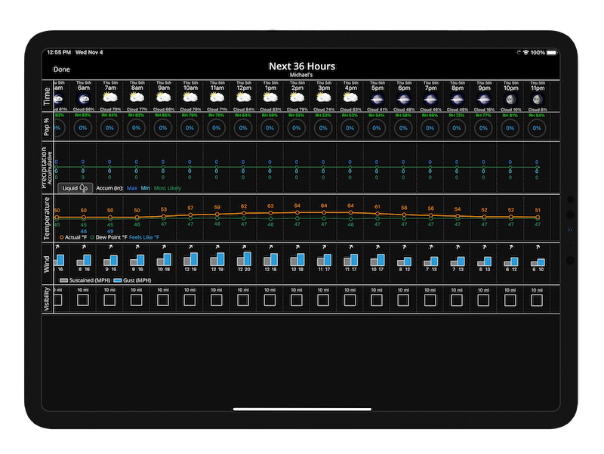
Task: Tap the 11pm moon weather icon
Action: [x=538, y=98]
